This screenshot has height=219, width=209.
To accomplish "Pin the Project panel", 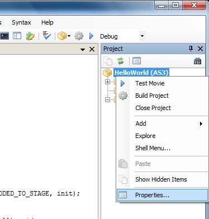I will [x=191, y=49].
